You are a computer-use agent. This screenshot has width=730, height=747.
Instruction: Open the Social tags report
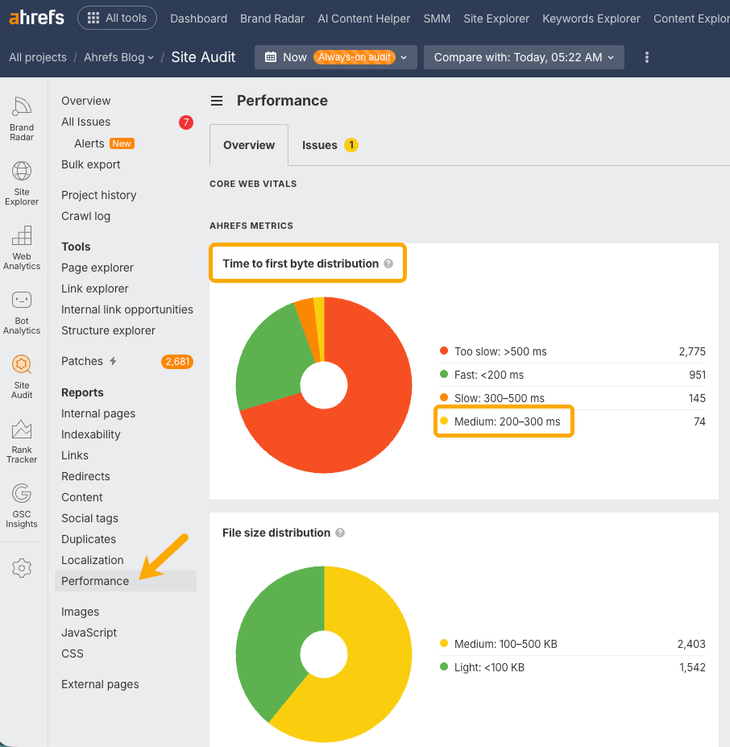[x=89, y=518]
